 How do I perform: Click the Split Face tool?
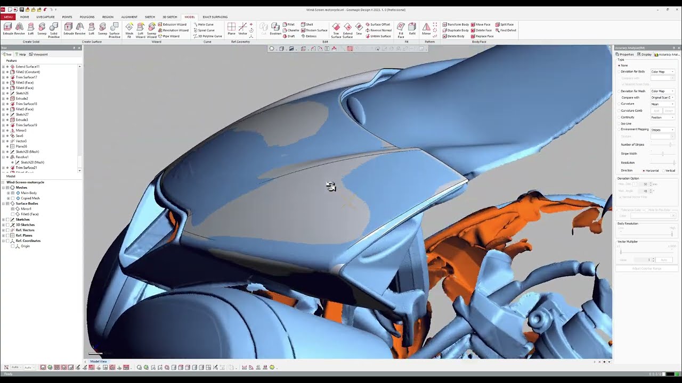(x=505, y=24)
